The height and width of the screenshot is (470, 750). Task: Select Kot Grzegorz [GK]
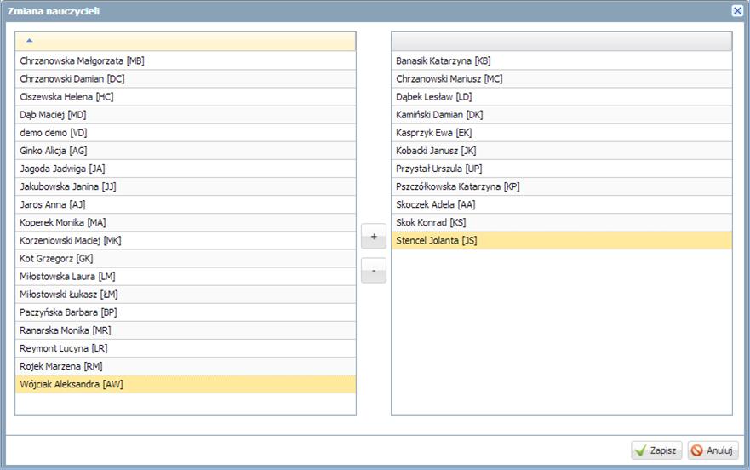[x=186, y=259]
